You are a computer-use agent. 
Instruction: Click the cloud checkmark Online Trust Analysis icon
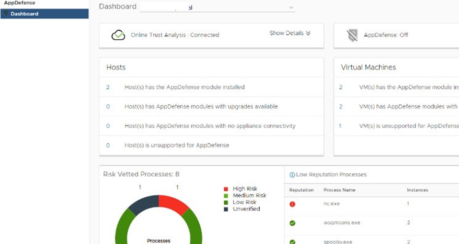pos(118,35)
